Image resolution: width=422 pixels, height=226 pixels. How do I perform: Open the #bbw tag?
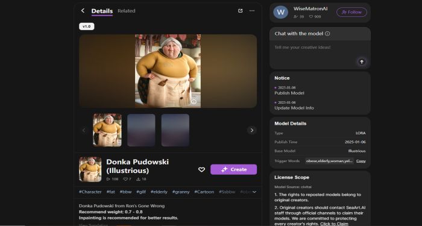125,192
